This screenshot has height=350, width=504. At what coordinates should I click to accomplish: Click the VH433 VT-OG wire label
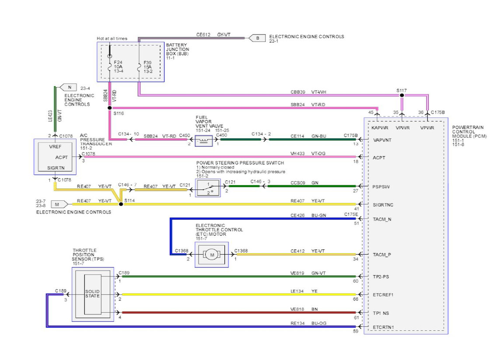(x=308, y=154)
